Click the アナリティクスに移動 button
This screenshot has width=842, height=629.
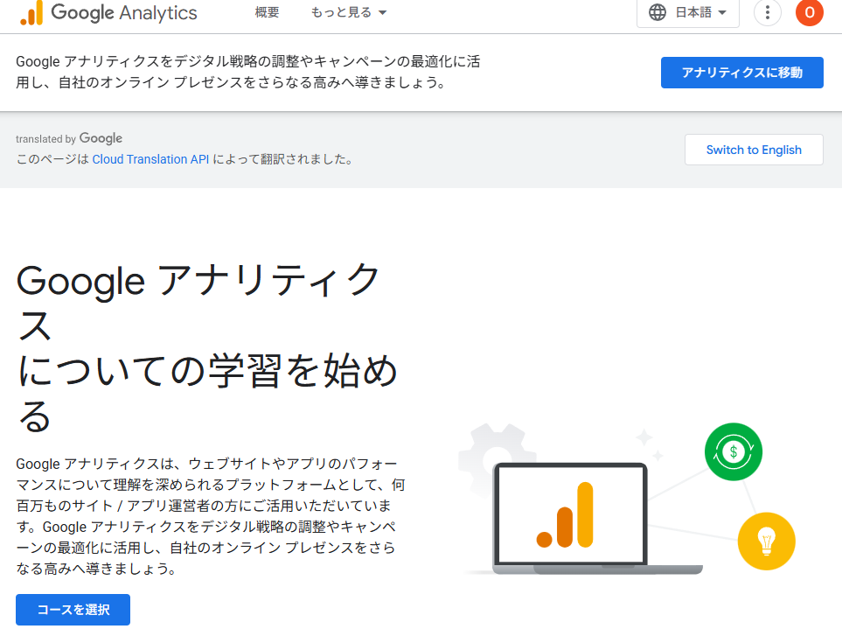tap(741, 73)
